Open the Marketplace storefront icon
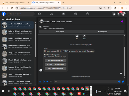Viewport: 129px width, 96px height. 76,14
